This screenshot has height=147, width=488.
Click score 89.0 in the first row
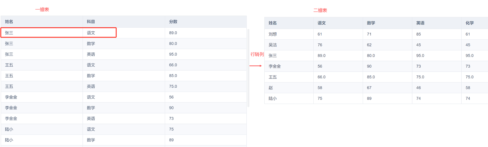pos(173,33)
